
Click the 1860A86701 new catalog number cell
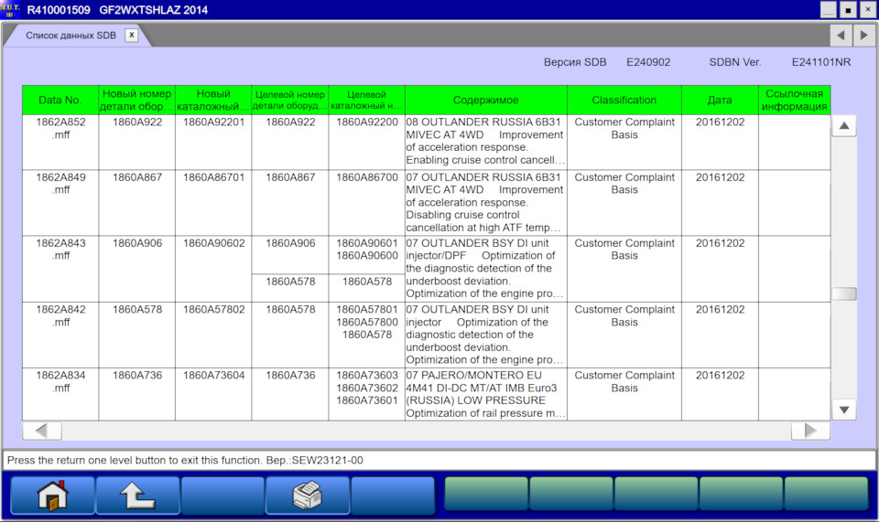(x=213, y=203)
